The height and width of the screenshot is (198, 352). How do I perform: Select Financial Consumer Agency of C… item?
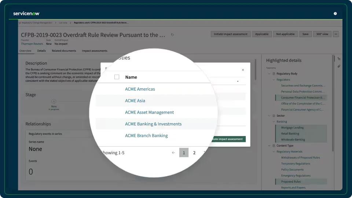click(x=302, y=110)
